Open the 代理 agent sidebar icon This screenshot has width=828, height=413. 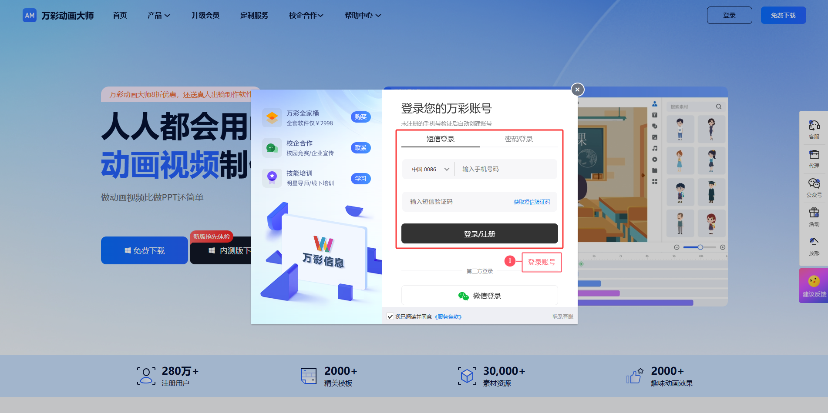[x=814, y=155]
